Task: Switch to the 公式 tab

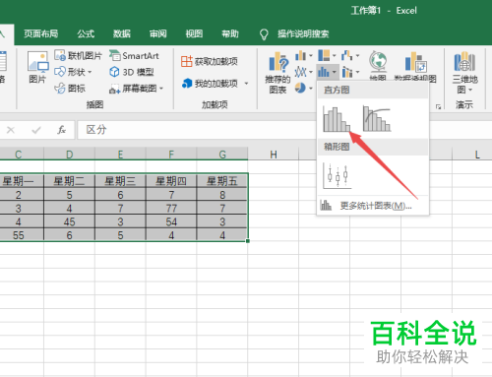Action: 86,33
